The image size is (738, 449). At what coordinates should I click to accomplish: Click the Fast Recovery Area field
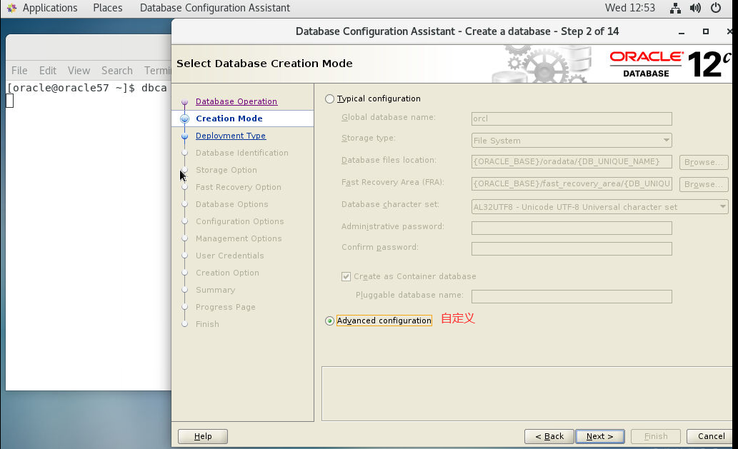[572, 184]
